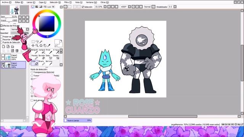Show the RGB sliders panel icon

click(x=37, y=7)
